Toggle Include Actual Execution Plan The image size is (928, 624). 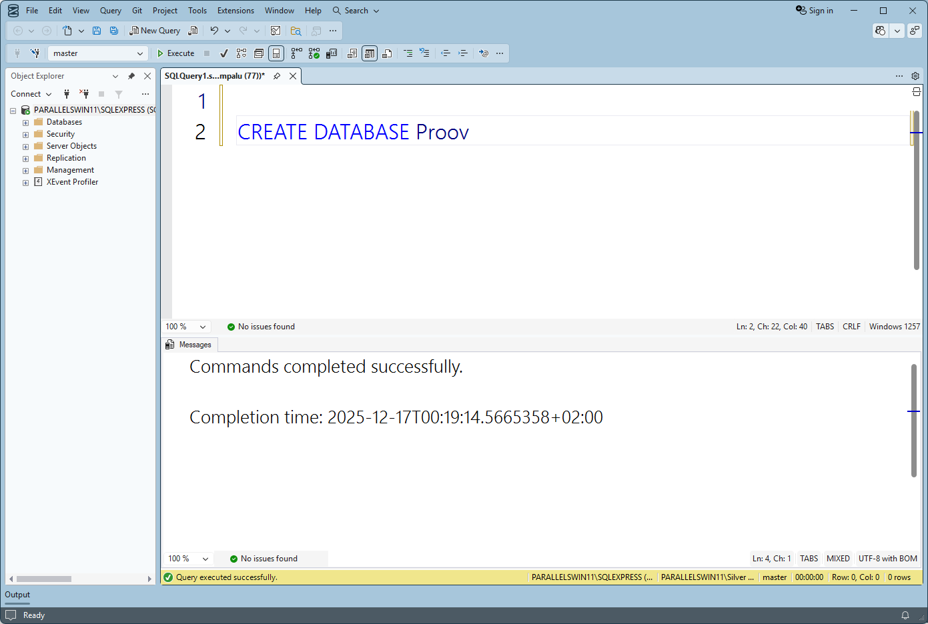coord(296,53)
